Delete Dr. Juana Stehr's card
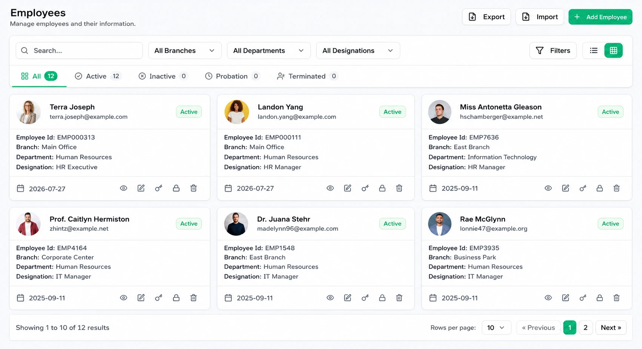The height and width of the screenshot is (349, 642). click(x=399, y=298)
